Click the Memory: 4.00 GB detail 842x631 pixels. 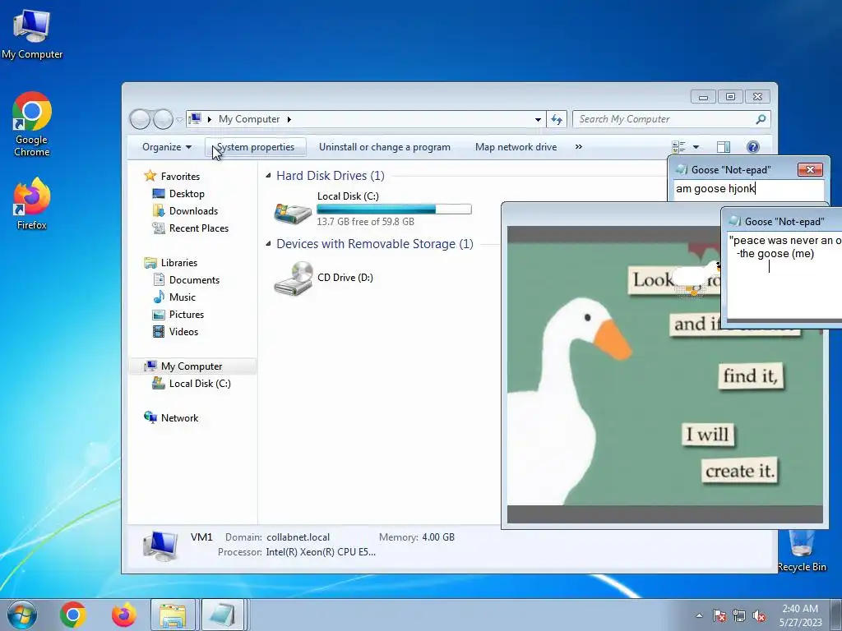pos(417,537)
